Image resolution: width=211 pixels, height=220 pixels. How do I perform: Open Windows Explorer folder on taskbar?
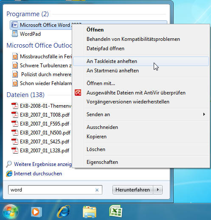point(90,212)
